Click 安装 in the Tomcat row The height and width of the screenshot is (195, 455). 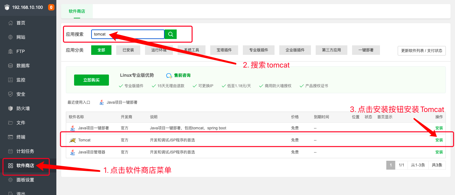point(439,140)
